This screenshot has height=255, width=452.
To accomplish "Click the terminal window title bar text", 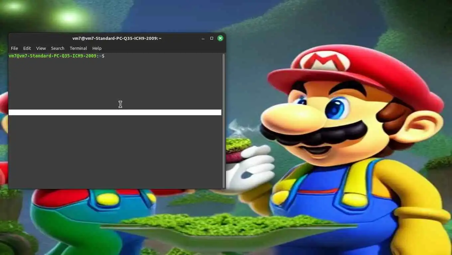I will click(x=117, y=38).
